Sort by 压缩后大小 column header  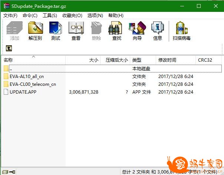[115, 60]
